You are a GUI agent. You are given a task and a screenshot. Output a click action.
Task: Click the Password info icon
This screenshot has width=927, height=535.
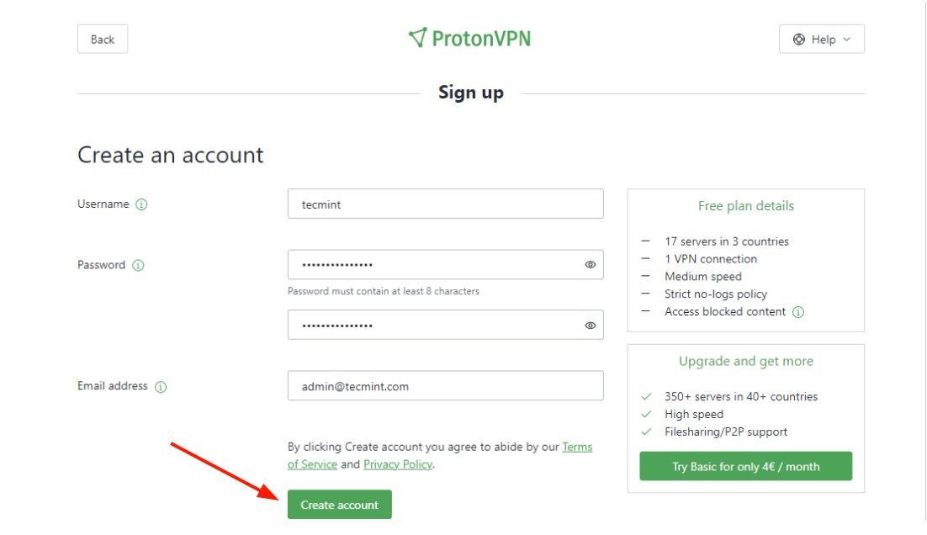pyautogui.click(x=138, y=265)
